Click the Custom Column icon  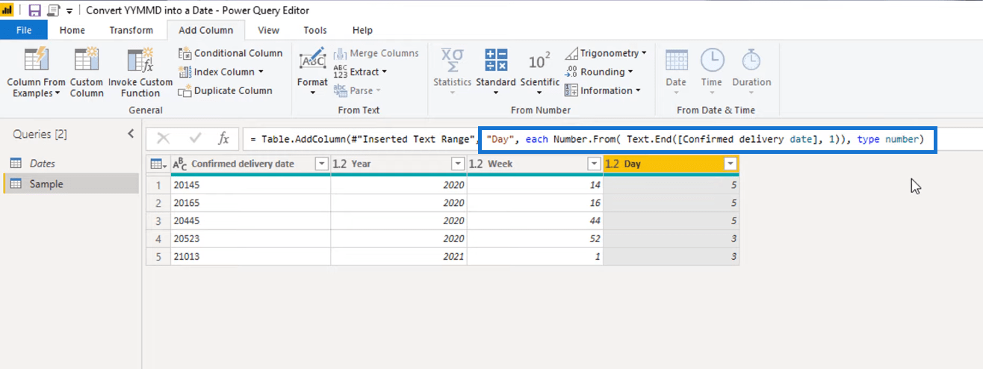87,60
